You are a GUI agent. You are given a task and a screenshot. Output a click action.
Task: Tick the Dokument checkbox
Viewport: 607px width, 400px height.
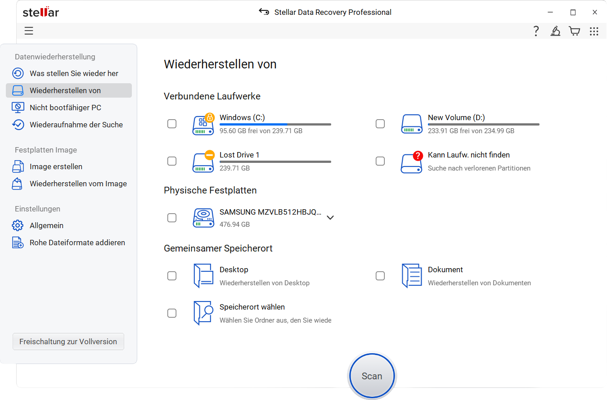pyautogui.click(x=380, y=276)
